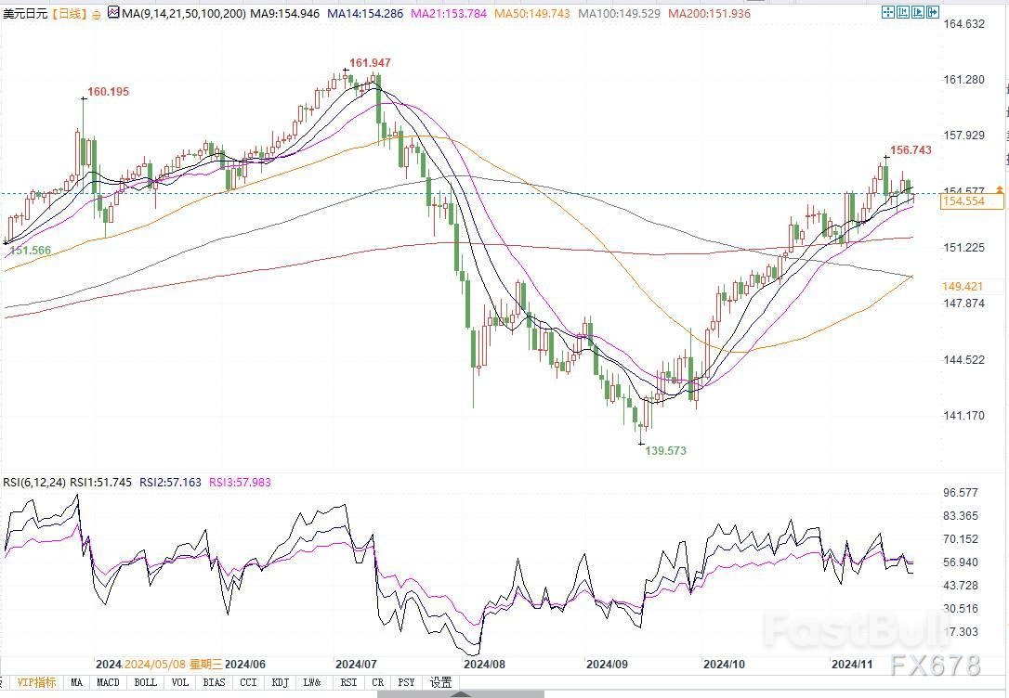Click the orange 149.421 axis label
This screenshot has height=698, width=1009.
click(x=962, y=287)
